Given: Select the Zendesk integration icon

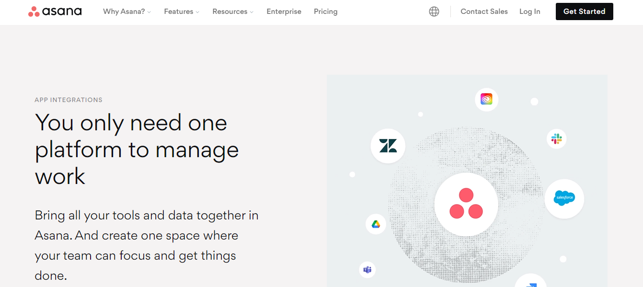Looking at the screenshot, I should point(388,145).
